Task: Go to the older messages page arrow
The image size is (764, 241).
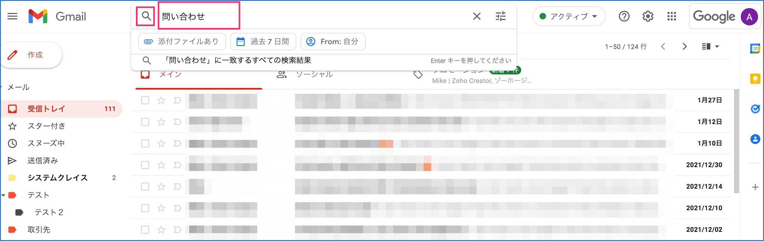Action: (685, 46)
